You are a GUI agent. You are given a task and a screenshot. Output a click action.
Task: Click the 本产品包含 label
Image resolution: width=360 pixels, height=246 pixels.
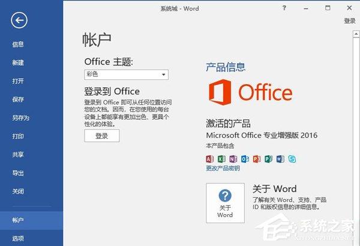click(x=220, y=146)
